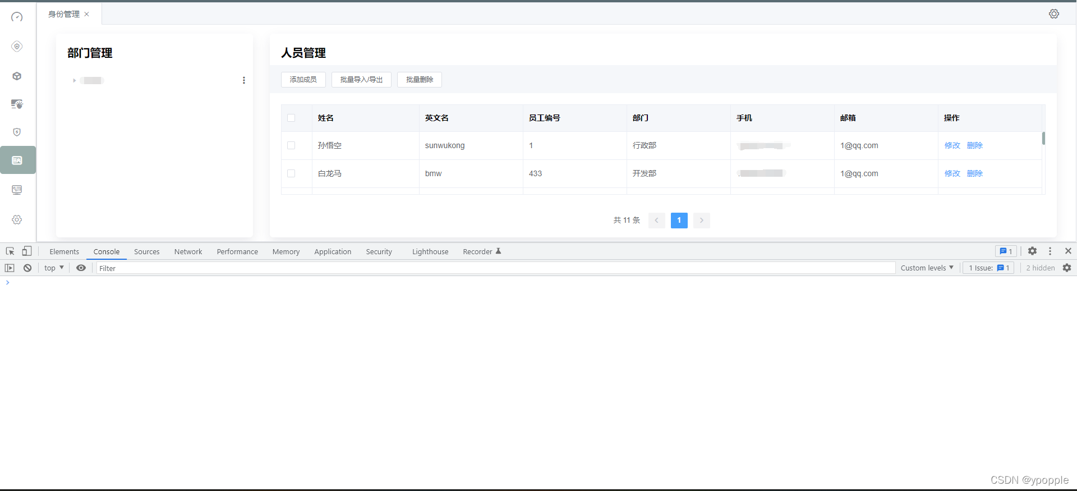Switch to the Network tab
1077x491 pixels.
pyautogui.click(x=188, y=251)
